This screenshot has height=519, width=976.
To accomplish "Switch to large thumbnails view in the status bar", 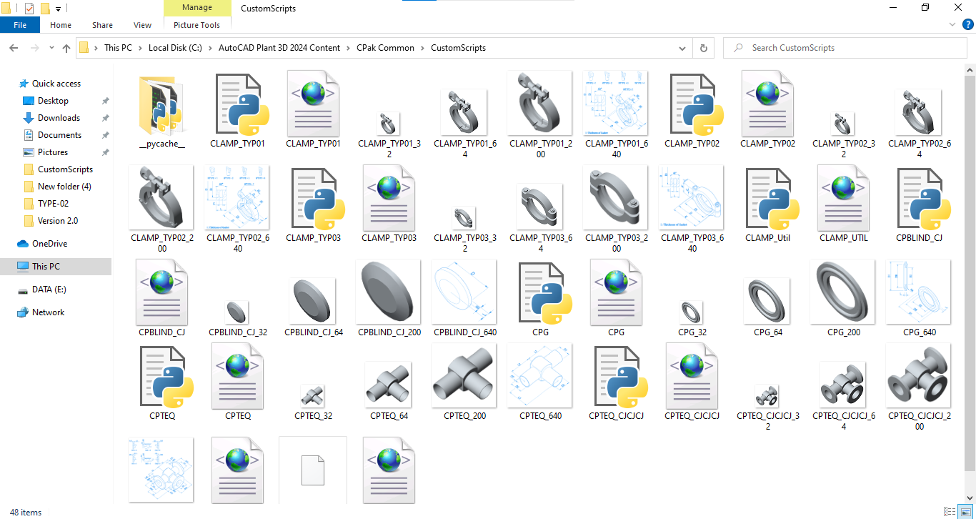I will coord(965,512).
